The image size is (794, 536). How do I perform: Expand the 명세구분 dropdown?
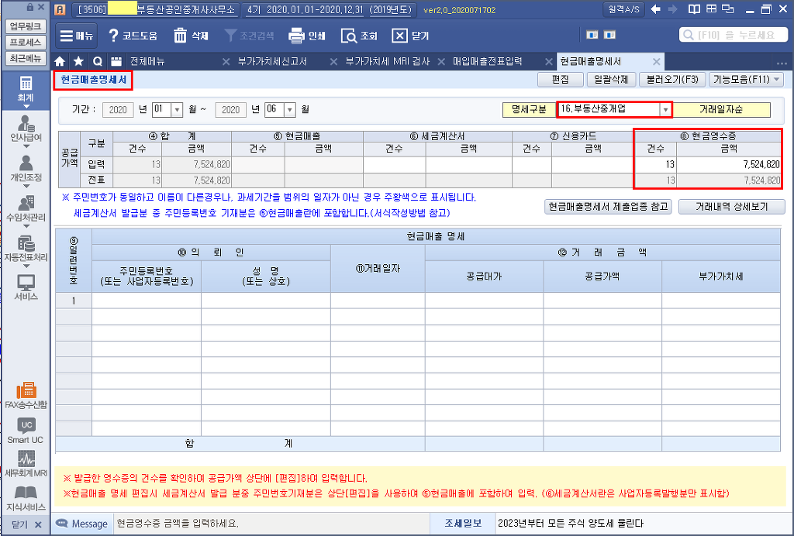pos(665,110)
